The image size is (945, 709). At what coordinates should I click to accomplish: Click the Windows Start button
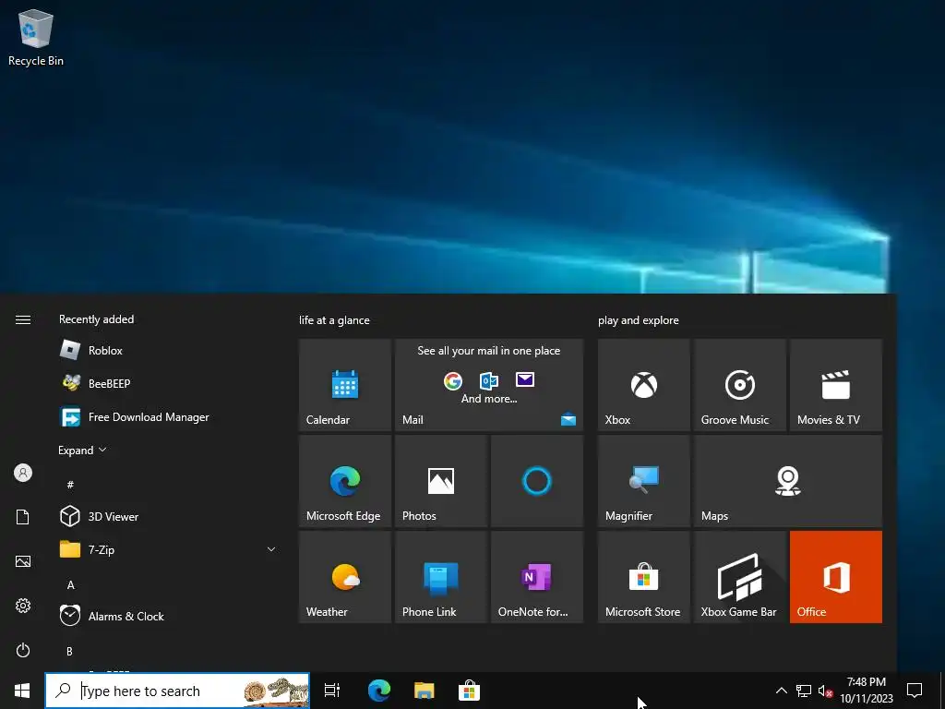pos(22,691)
